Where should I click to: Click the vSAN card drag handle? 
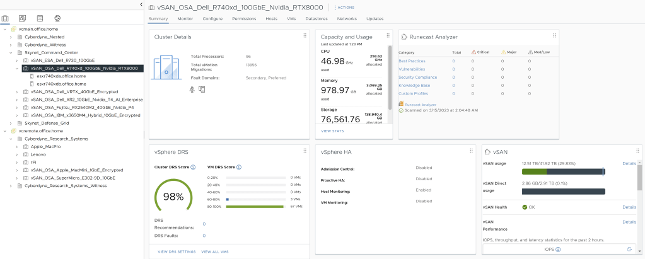[637, 151]
